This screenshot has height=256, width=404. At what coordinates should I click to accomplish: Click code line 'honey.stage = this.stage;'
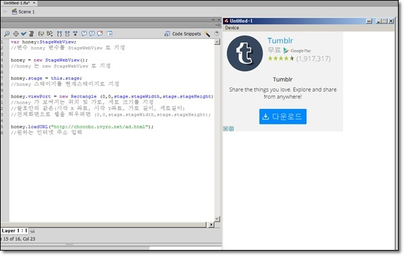click(x=46, y=78)
